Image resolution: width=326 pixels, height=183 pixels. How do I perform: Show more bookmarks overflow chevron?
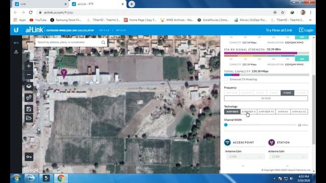click(x=310, y=20)
